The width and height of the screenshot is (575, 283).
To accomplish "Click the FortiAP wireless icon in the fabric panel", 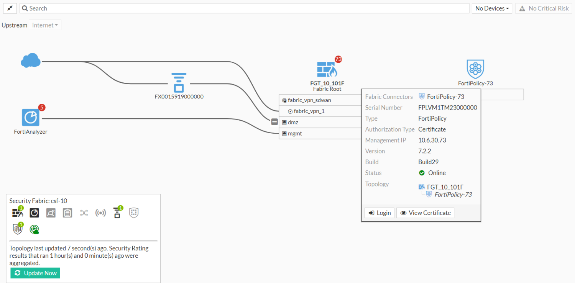I will pos(100,213).
